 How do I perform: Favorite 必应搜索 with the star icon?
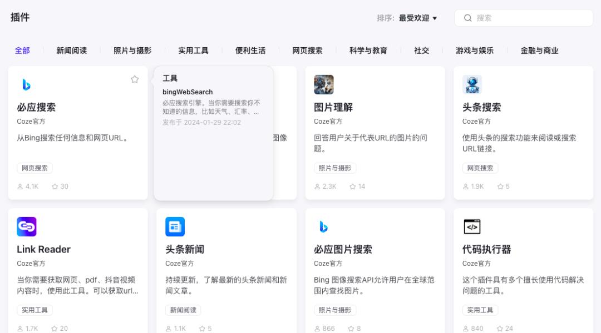pyautogui.click(x=135, y=79)
